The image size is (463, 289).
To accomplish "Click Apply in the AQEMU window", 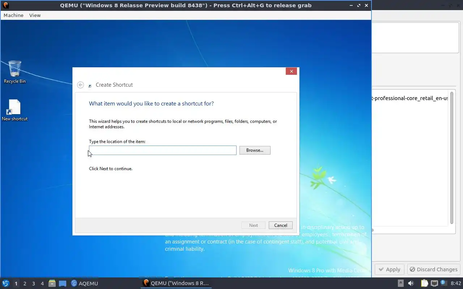I will tap(389, 269).
